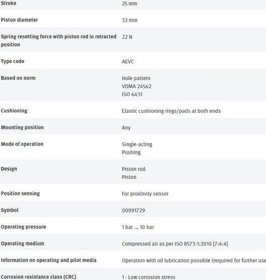Select the 22 N force value
The image size is (266, 280).
[127, 37]
